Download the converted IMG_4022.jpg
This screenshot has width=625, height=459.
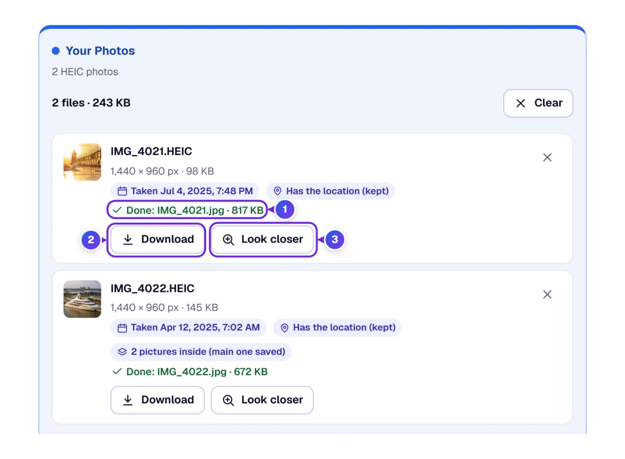click(x=158, y=400)
